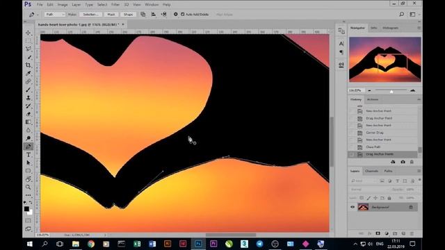
Task: Toggle lock all padlock icon in Layers
Action: [389, 198]
